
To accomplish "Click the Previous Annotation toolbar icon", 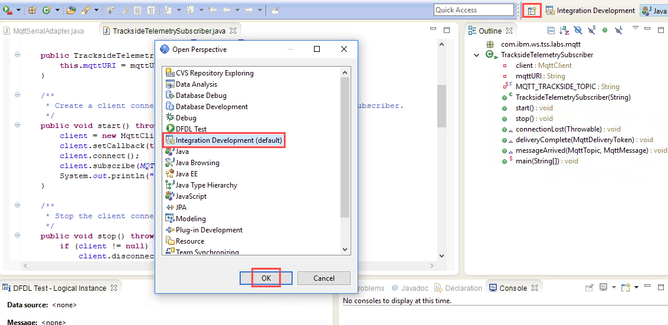I will pos(190,10).
